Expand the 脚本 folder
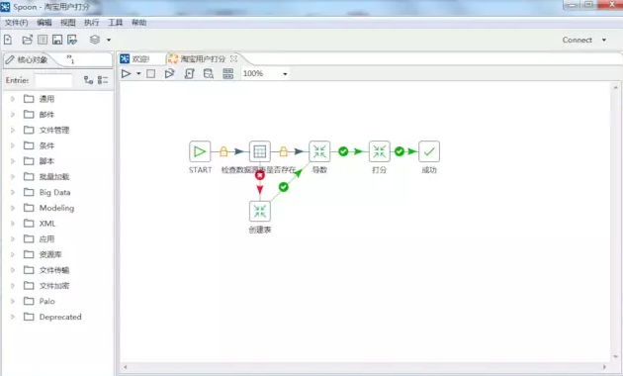 point(13,161)
